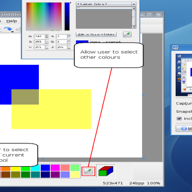Click the custom colors list scroll-up arrow

point(134,8)
